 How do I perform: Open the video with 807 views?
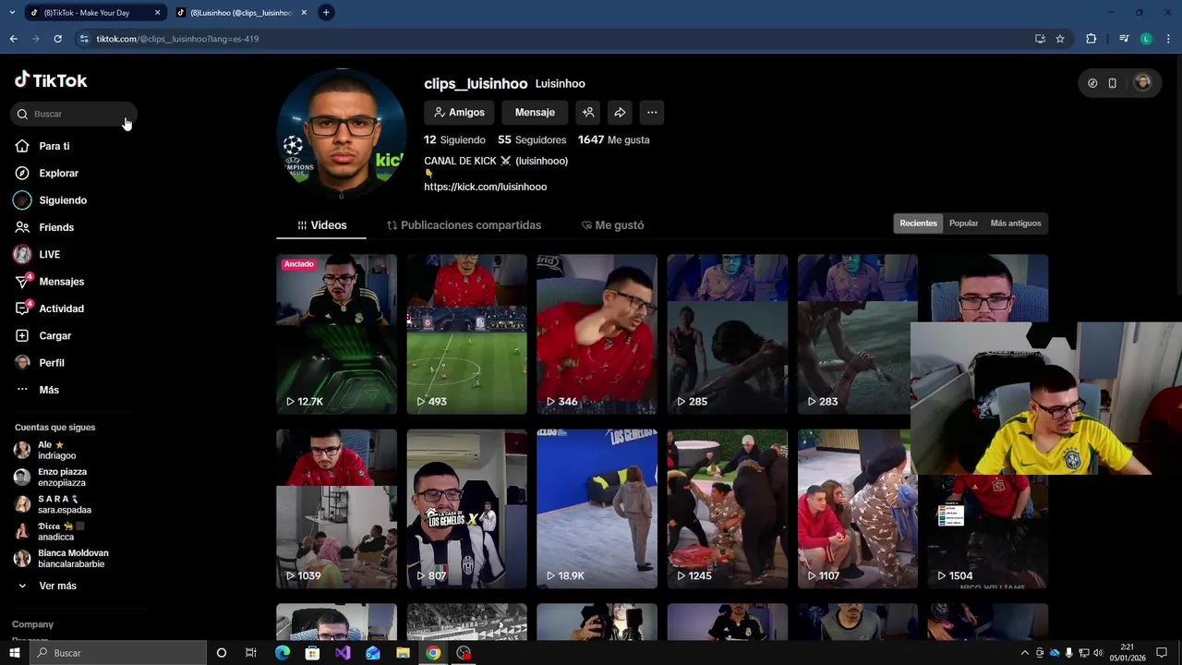tap(466, 509)
